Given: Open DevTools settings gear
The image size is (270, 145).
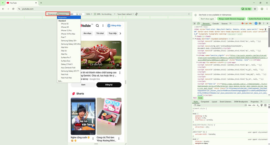Looking at the screenshot, I should pos(260,23).
